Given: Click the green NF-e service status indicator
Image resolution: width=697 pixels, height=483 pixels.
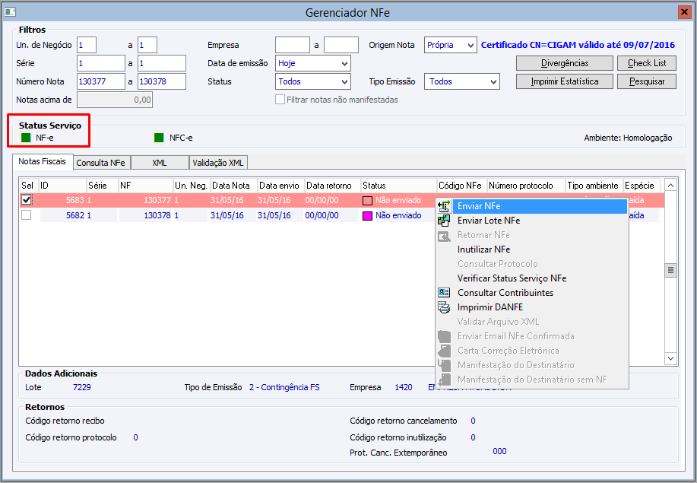Looking at the screenshot, I should [27, 138].
